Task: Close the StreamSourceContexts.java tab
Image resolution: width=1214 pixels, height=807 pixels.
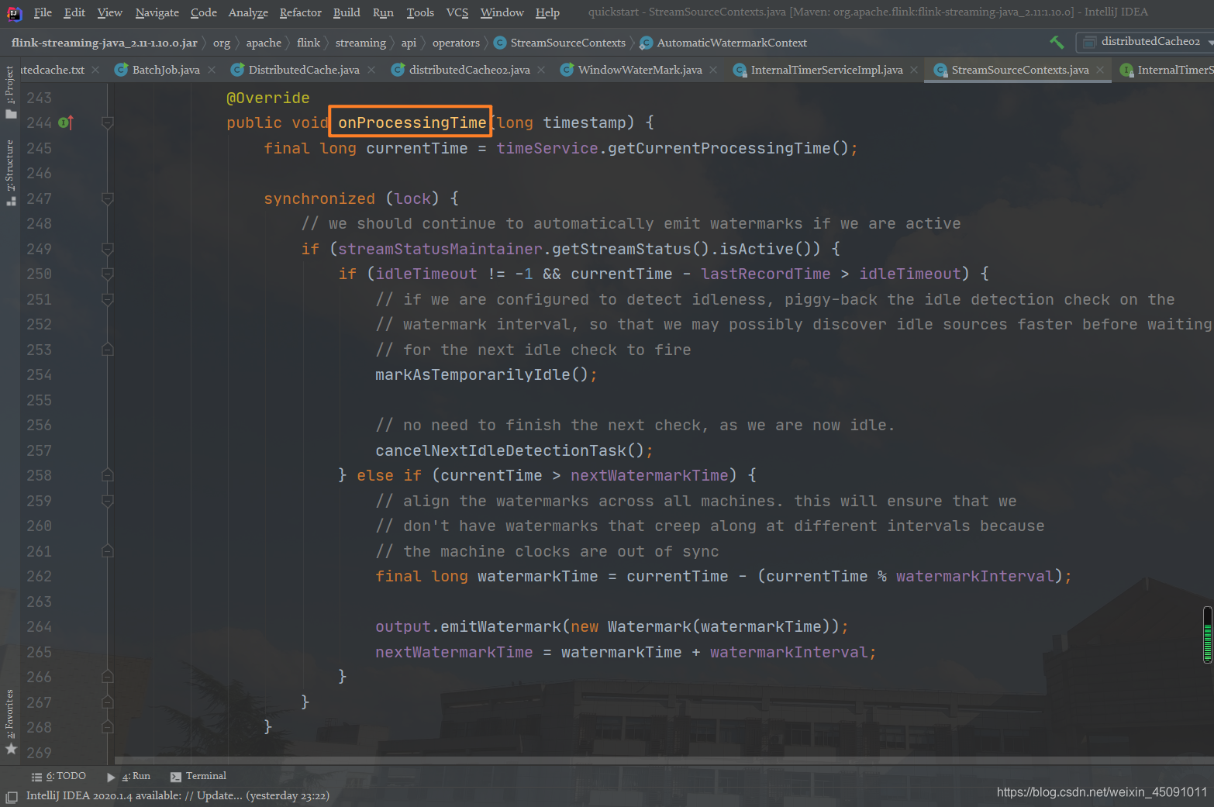Action: click(x=1100, y=70)
